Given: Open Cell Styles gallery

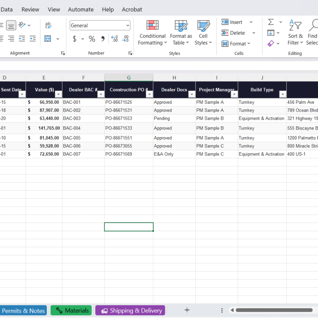Looking at the screenshot, I should 203,33.
